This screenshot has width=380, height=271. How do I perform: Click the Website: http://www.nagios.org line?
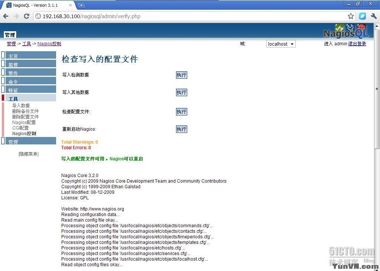pyautogui.click(x=92, y=209)
